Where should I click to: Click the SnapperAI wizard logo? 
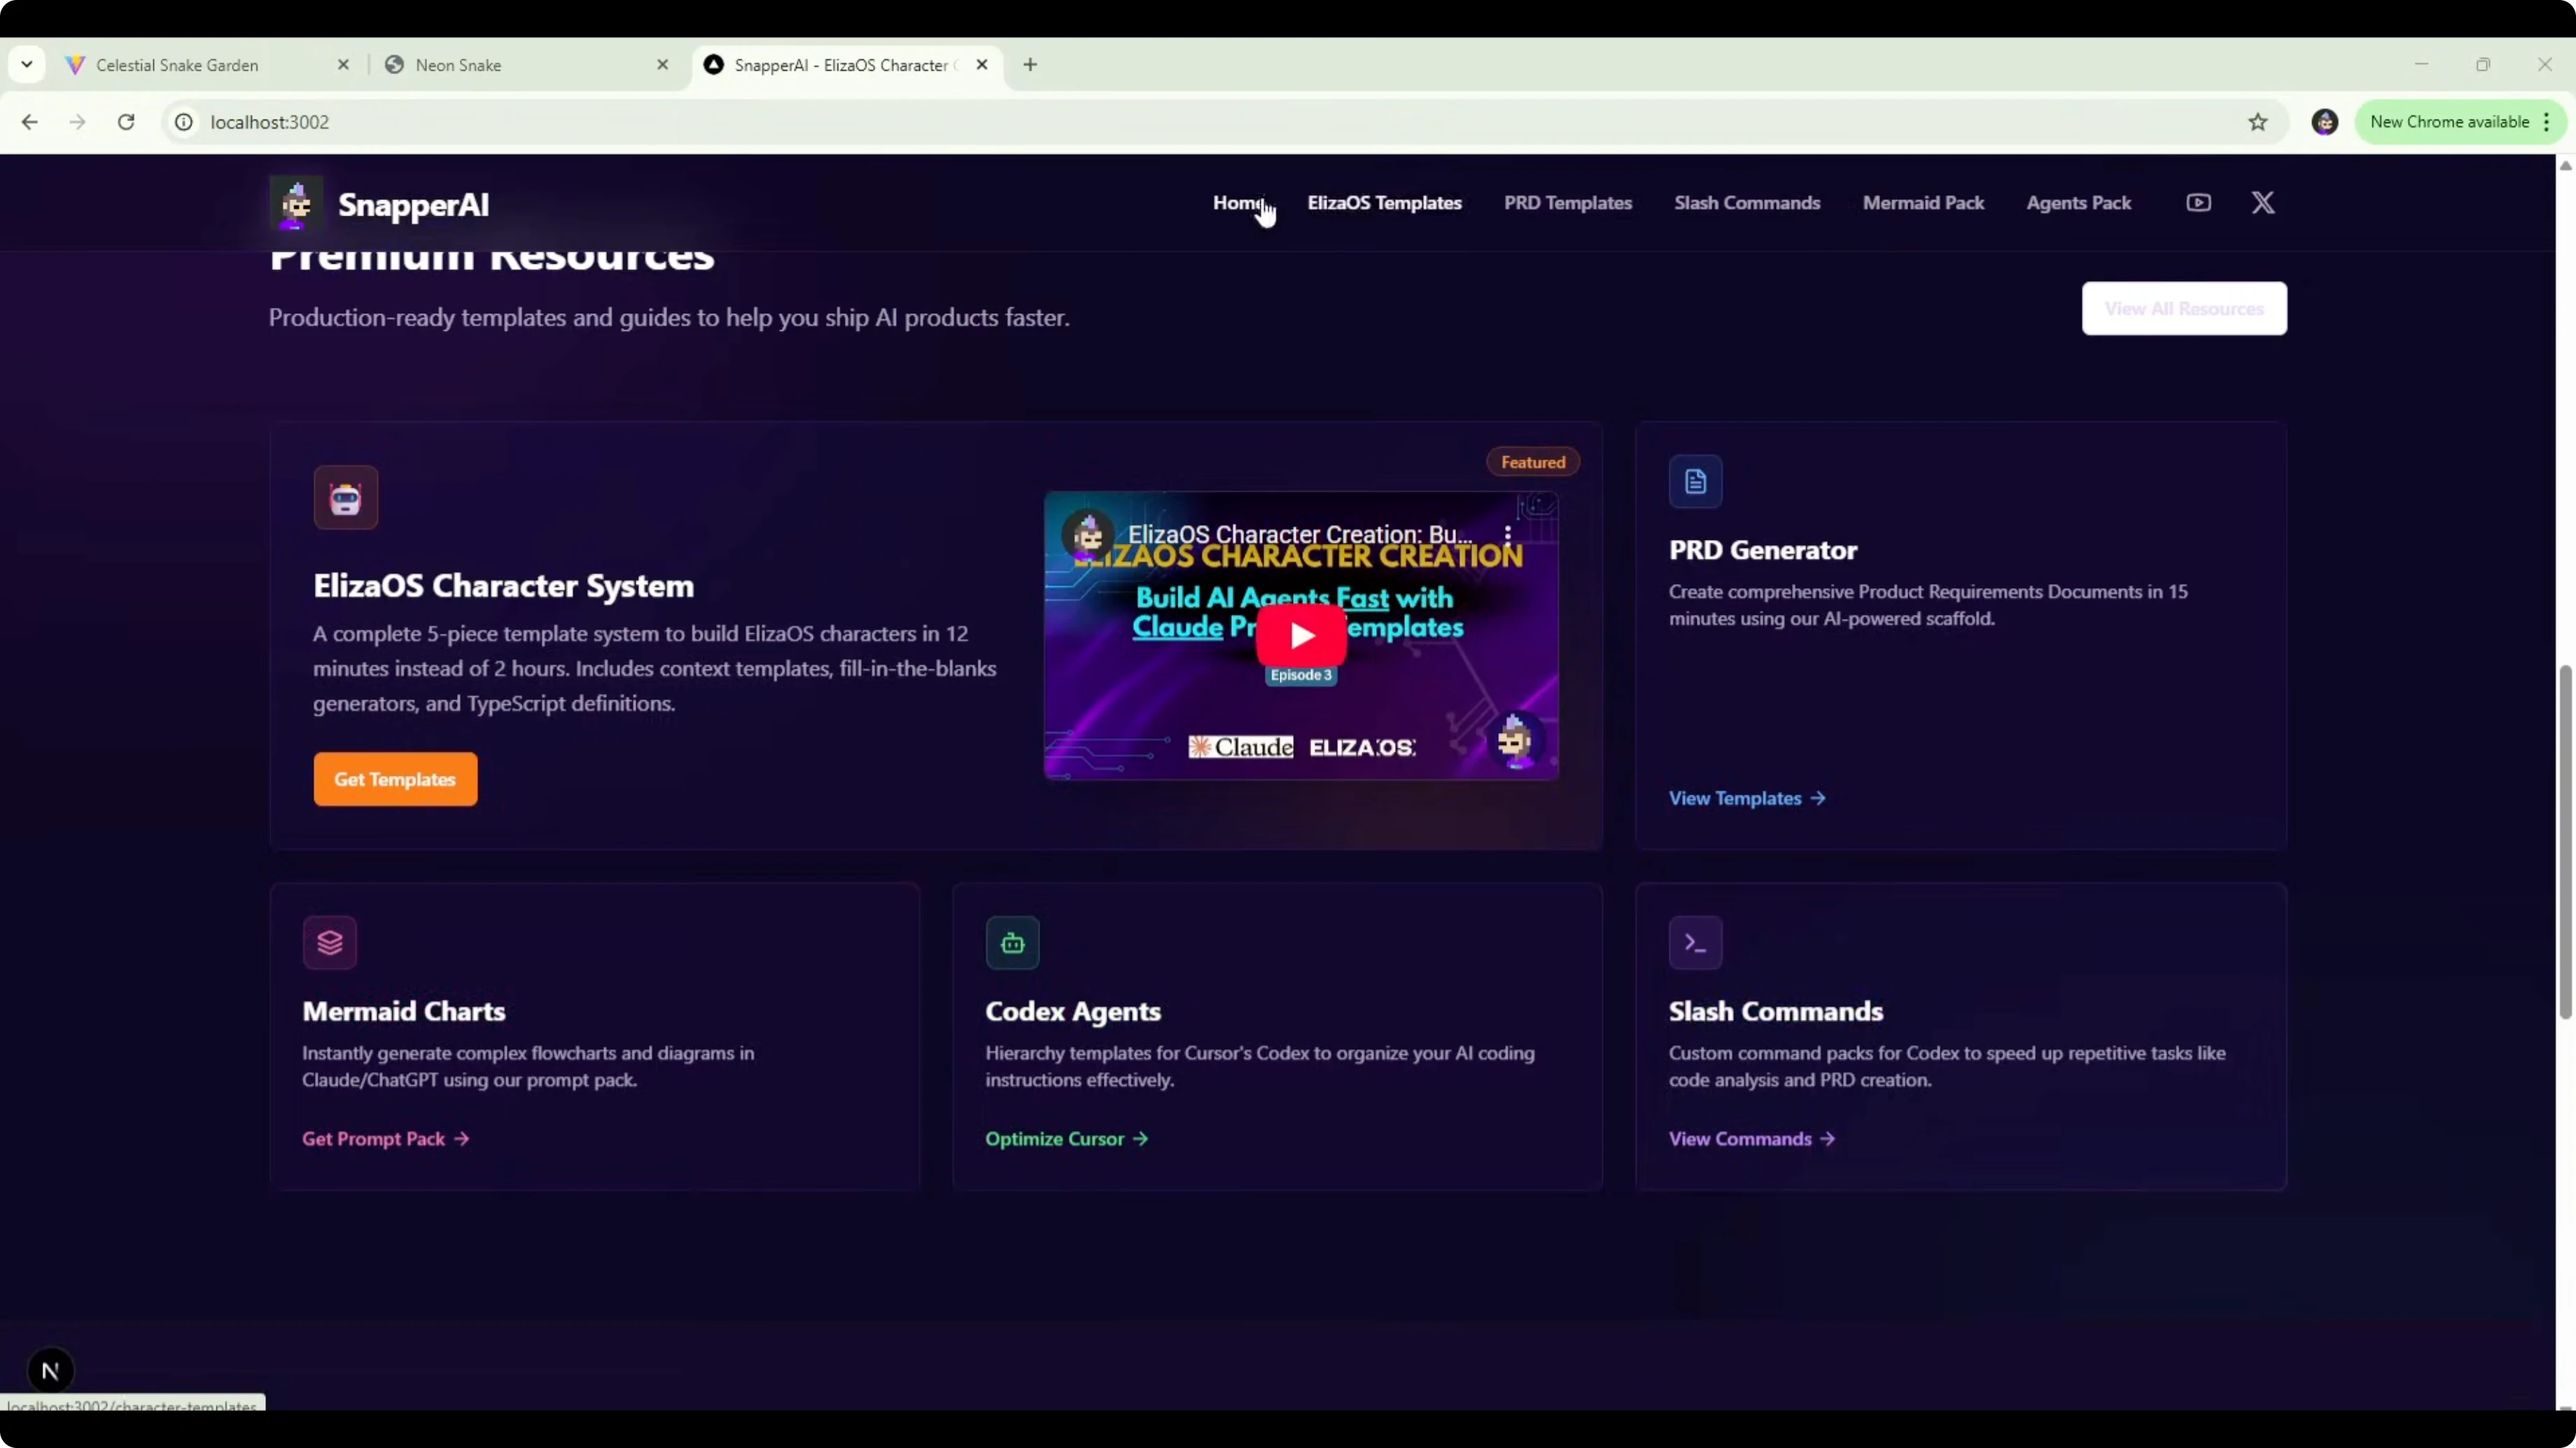(296, 204)
